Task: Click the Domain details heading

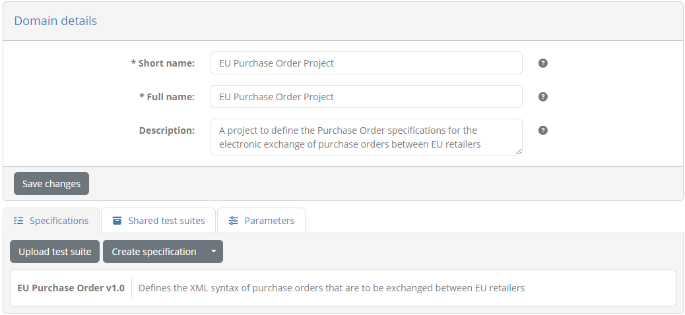Action: coord(55,21)
